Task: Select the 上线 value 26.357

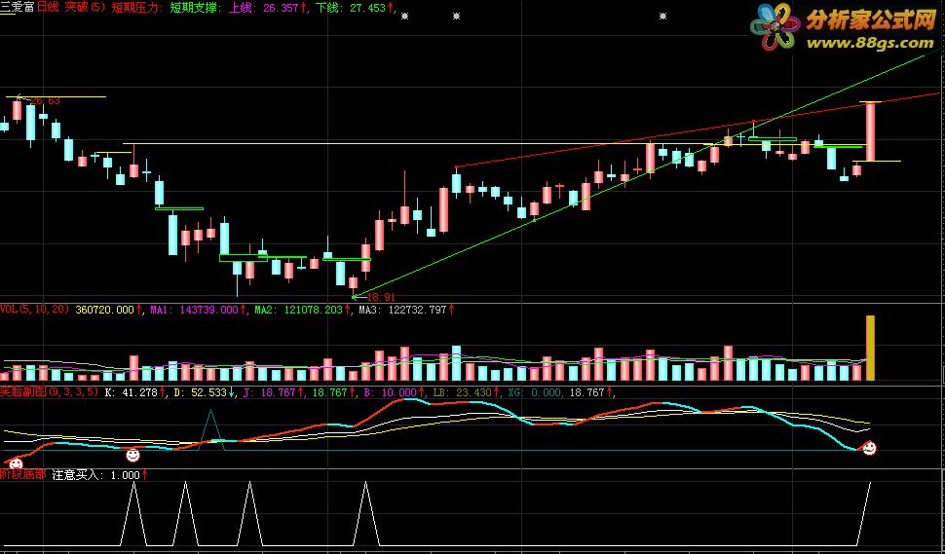Action: (x=281, y=7)
